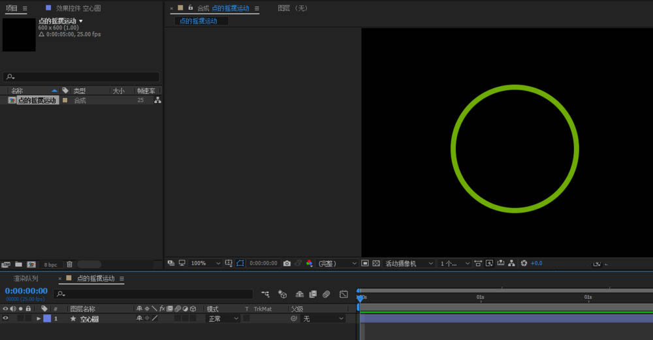Click the snapshot camera icon in viewer

287,264
